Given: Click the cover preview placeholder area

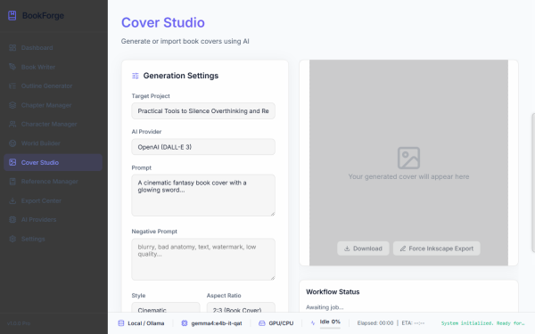Looking at the screenshot, I should (x=408, y=163).
